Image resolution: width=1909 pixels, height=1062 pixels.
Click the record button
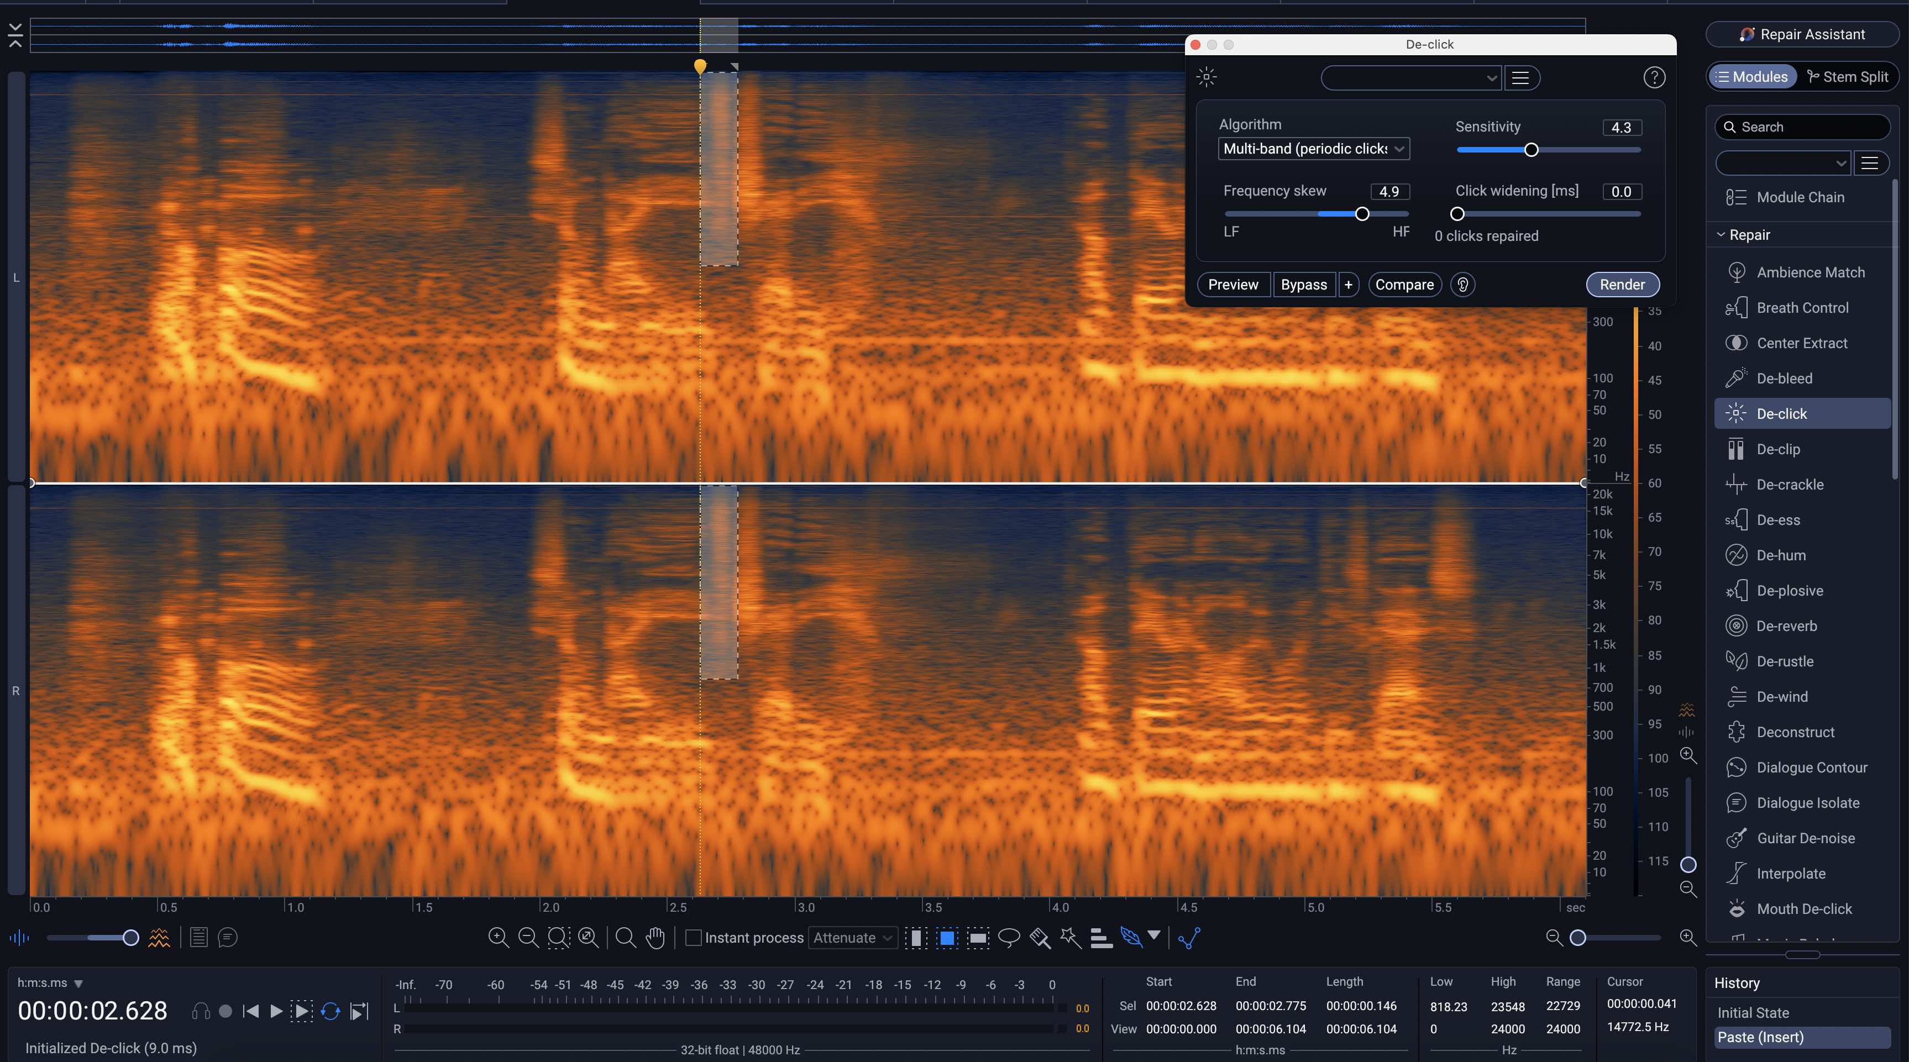[x=225, y=1011]
